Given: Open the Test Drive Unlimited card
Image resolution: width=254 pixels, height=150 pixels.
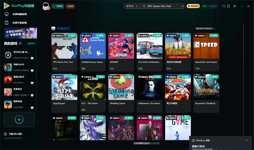Looking at the screenshot, I should [x=150, y=52].
